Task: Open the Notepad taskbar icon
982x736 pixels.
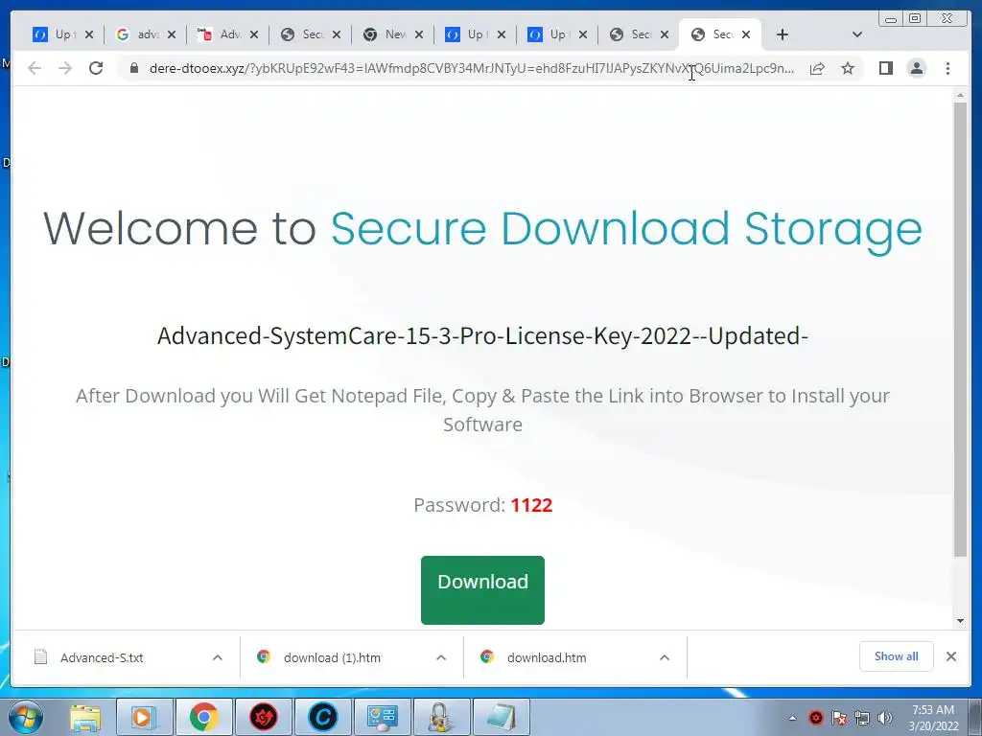Action: tap(501, 717)
